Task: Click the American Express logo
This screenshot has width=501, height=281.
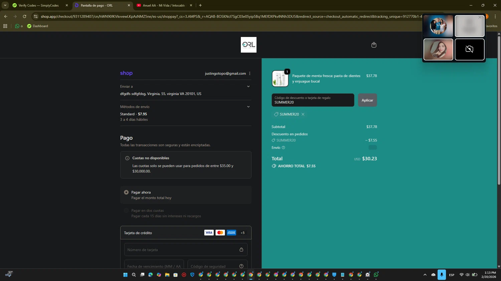Action: (x=231, y=233)
